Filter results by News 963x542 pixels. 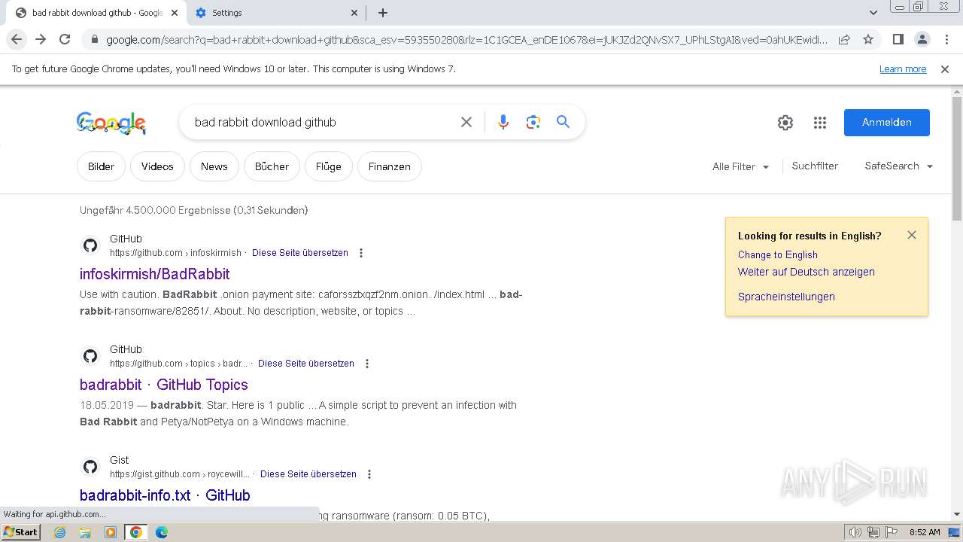214,166
